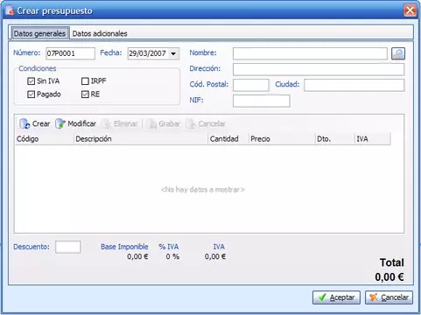This screenshot has width=421, height=315.
Task: Open the Fecha date dropdown arrow
Action: tap(173, 53)
